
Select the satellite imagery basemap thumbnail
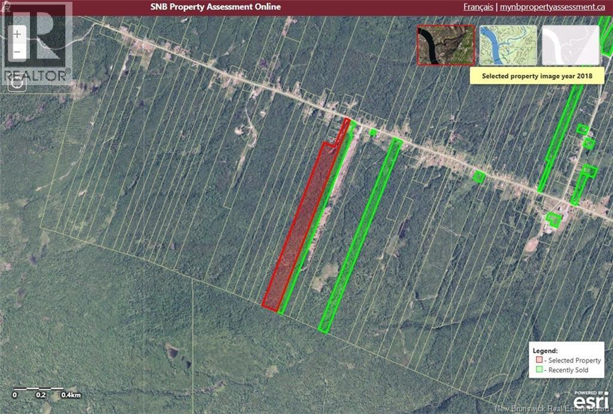[445, 45]
